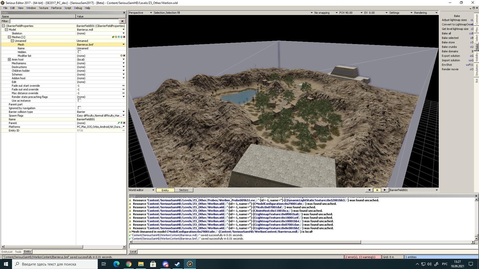This screenshot has height=269, width=479.
Task: Click the EnvShot command
Action: [x=447, y=65]
